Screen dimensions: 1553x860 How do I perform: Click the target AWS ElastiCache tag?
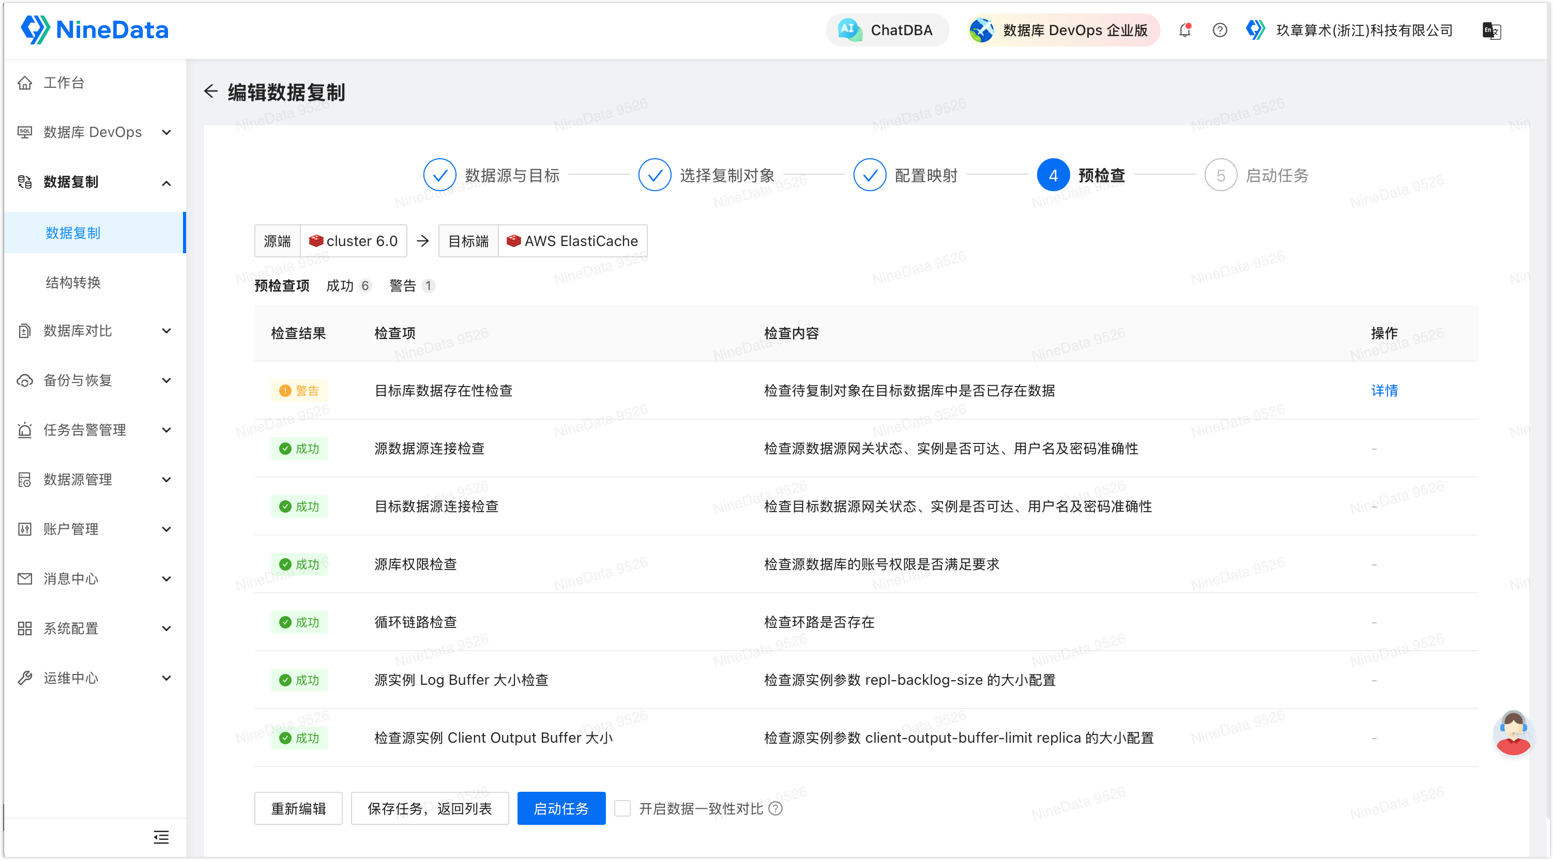[572, 240]
